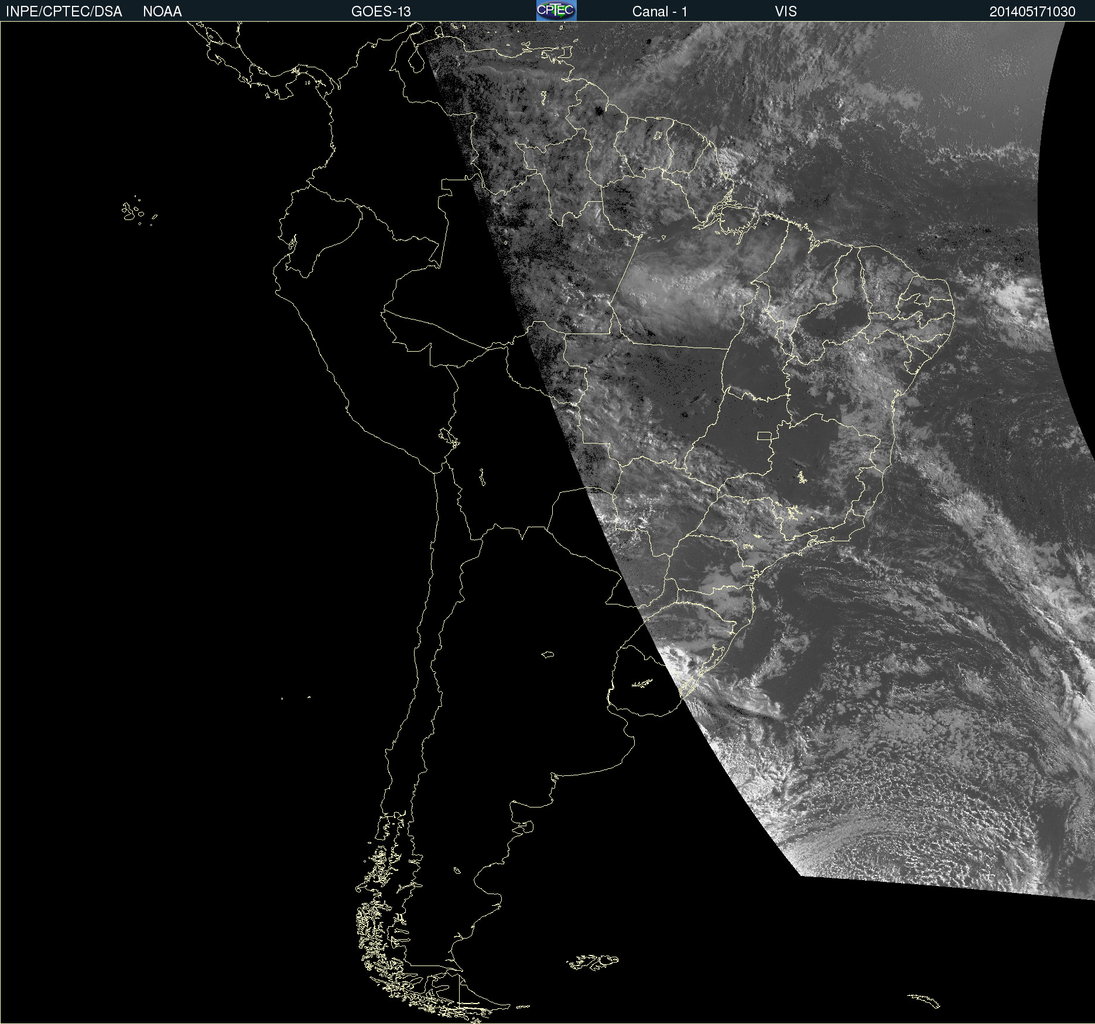Select the GOES-13 satellite label
The width and height of the screenshot is (1095, 1024).
coord(381,11)
